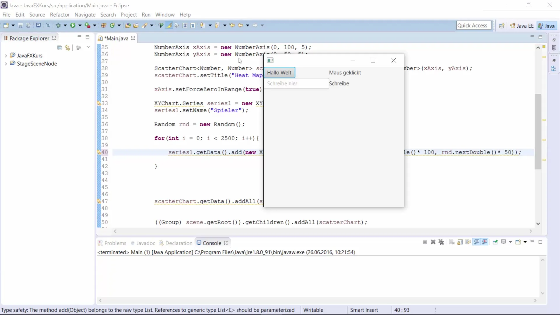Click the warning marker on line 40

pos(99,152)
